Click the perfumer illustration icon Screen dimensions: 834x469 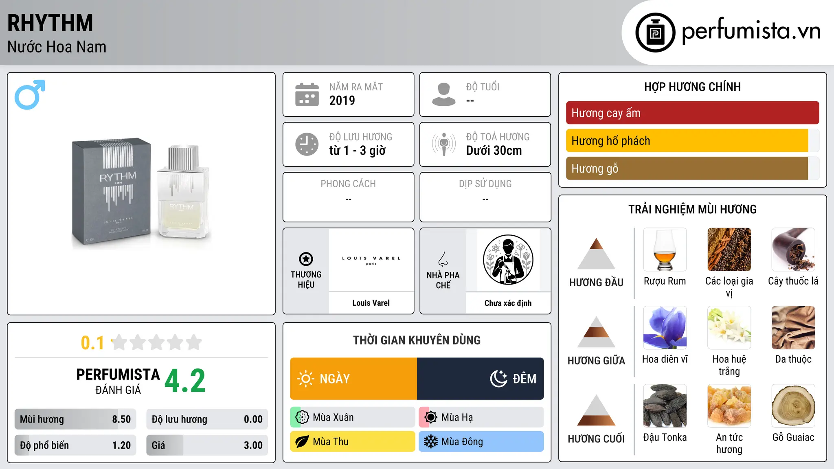[508, 260]
